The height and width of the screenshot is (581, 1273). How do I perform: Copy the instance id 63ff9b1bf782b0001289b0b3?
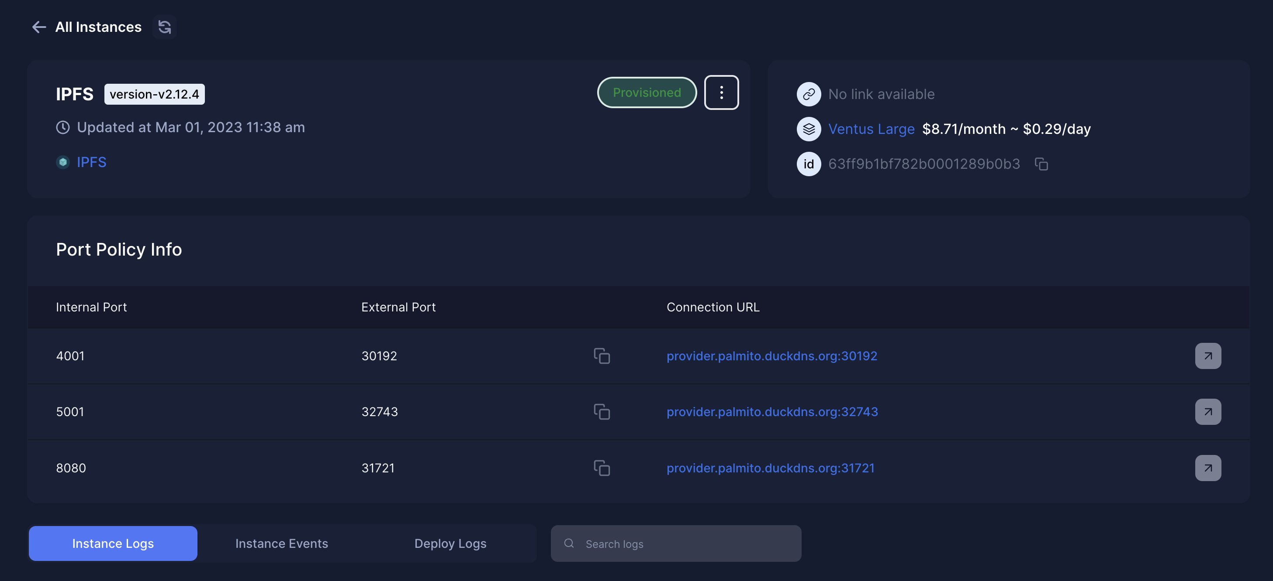(x=1041, y=164)
